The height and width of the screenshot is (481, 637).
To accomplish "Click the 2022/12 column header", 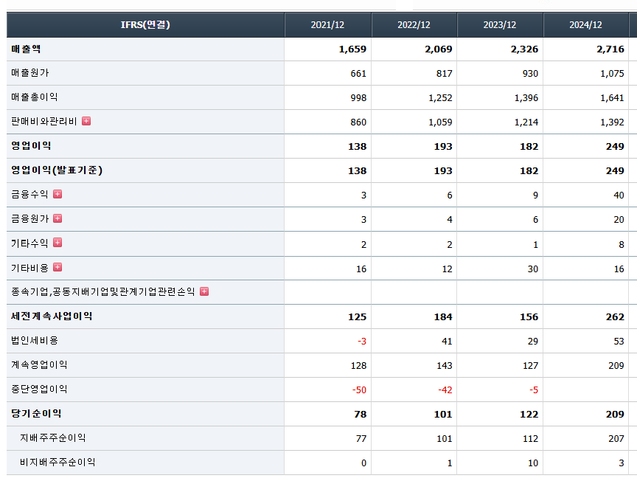I will tap(414, 25).
